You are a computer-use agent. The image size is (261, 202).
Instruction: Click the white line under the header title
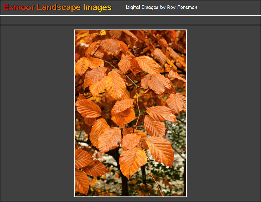(130, 16)
